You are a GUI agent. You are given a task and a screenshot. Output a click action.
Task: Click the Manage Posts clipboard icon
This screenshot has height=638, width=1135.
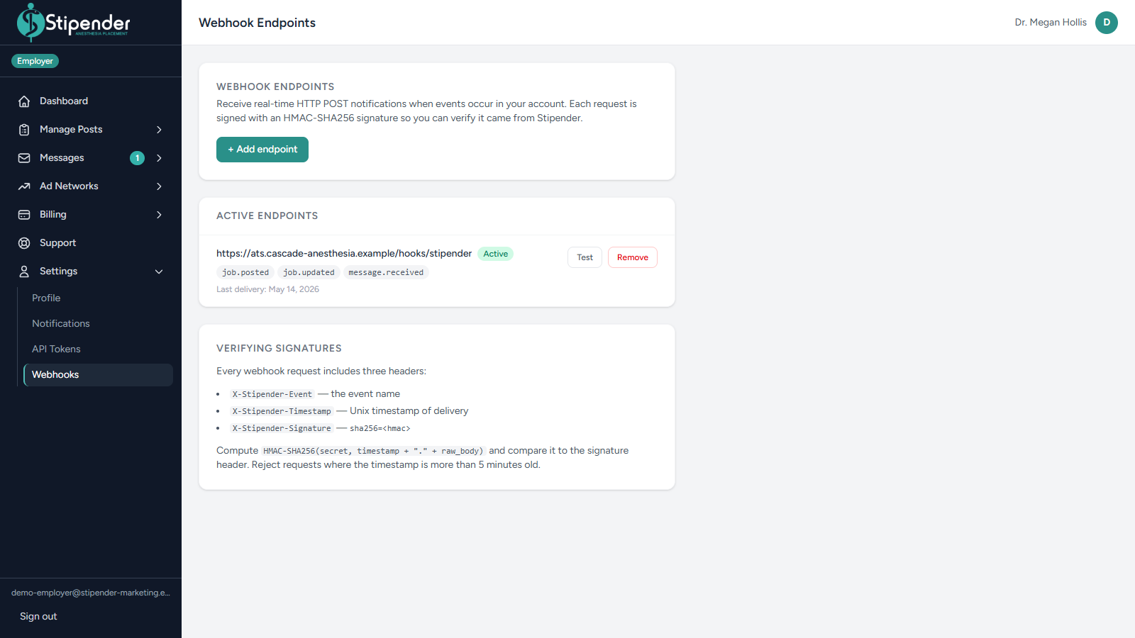click(24, 130)
